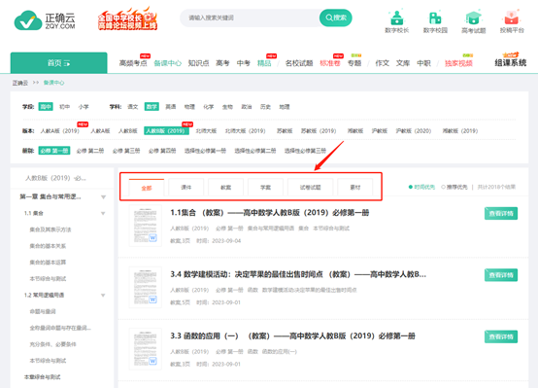Open 专题 navigation item
The width and height of the screenshot is (538, 388).
(x=354, y=63)
